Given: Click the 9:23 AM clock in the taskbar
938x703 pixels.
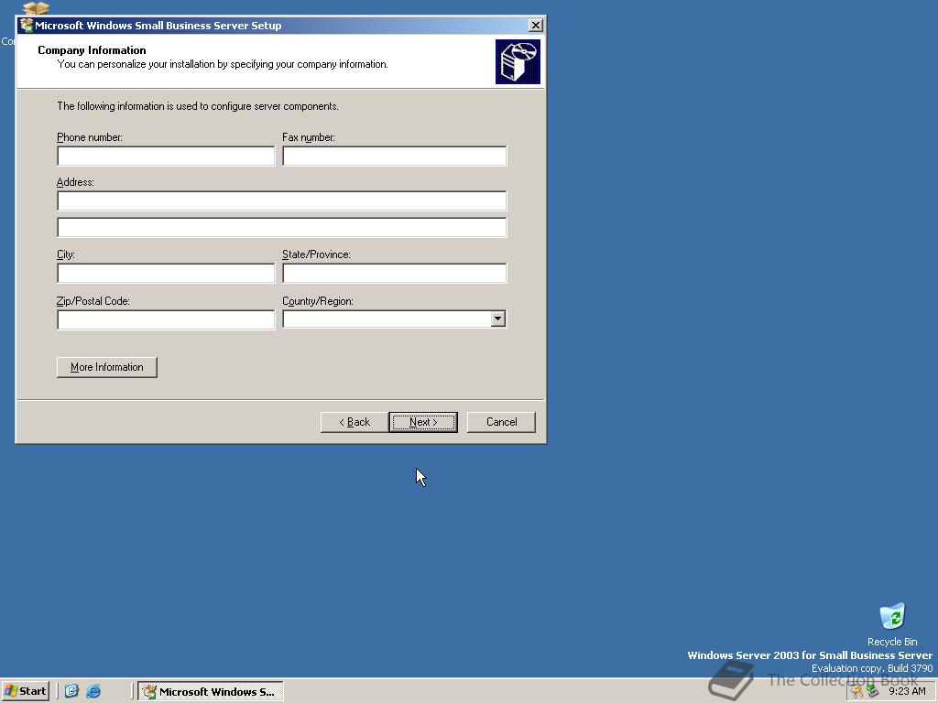Looking at the screenshot, I should click(907, 691).
